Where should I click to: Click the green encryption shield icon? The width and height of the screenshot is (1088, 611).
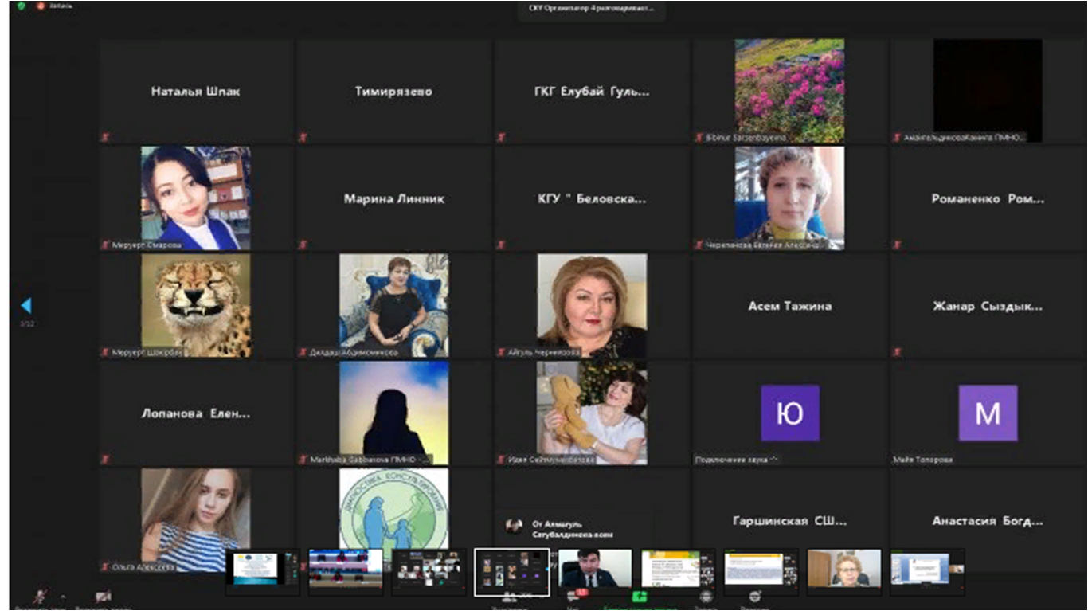[21, 6]
